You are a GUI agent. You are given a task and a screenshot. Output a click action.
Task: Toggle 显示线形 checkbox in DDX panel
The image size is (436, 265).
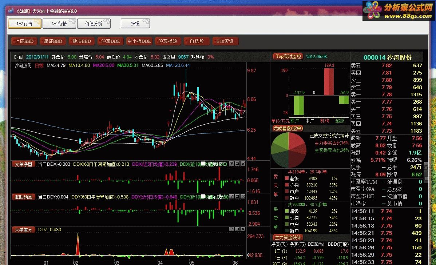[x=203, y=164]
